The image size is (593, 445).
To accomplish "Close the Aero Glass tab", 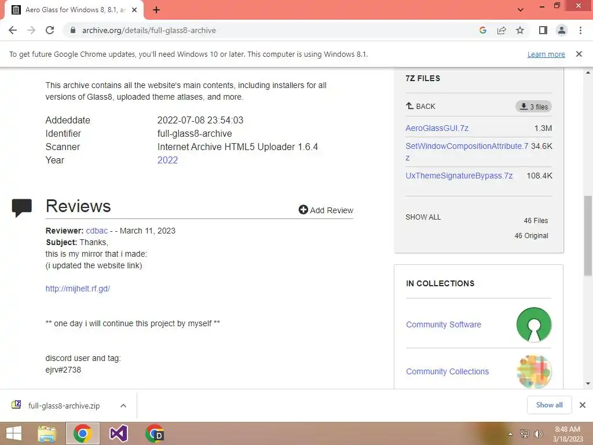I will [x=134, y=10].
